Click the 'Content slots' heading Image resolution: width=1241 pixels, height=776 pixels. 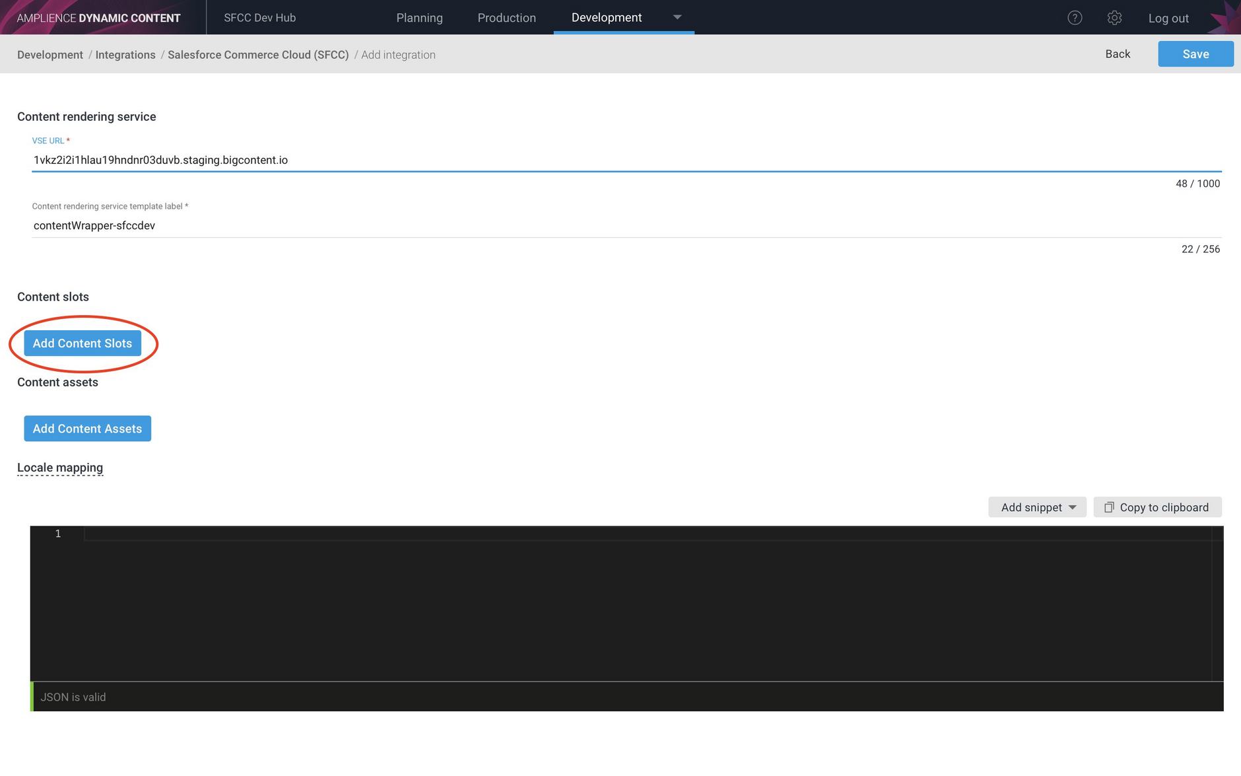click(x=53, y=297)
